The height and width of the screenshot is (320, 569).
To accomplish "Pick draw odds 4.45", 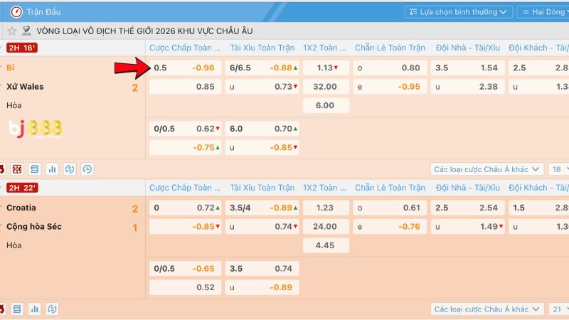I will 326,245.
